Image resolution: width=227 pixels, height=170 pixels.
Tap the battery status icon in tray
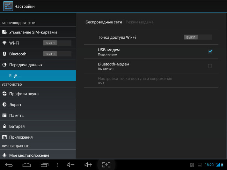coord(222,165)
